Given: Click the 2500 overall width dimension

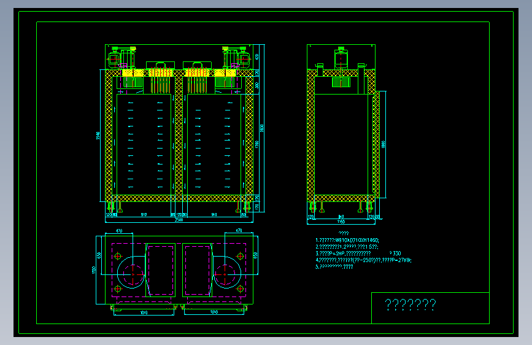Looking at the screenshot, I should pyautogui.click(x=179, y=220).
